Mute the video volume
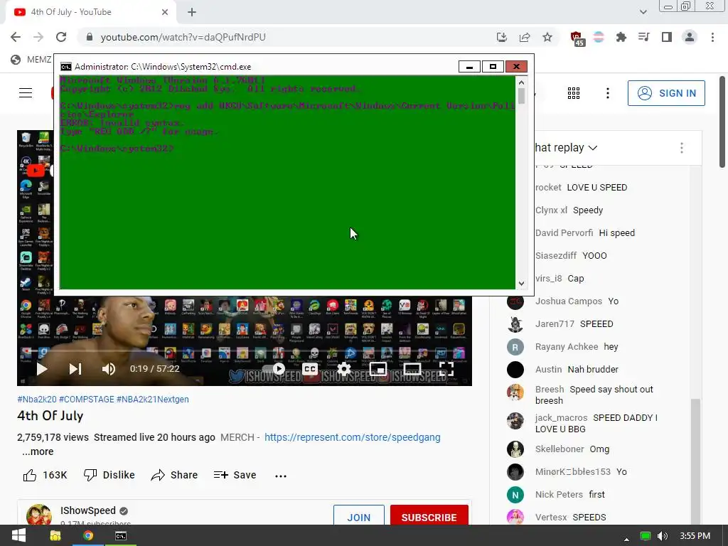The height and width of the screenshot is (546, 728). point(108,369)
